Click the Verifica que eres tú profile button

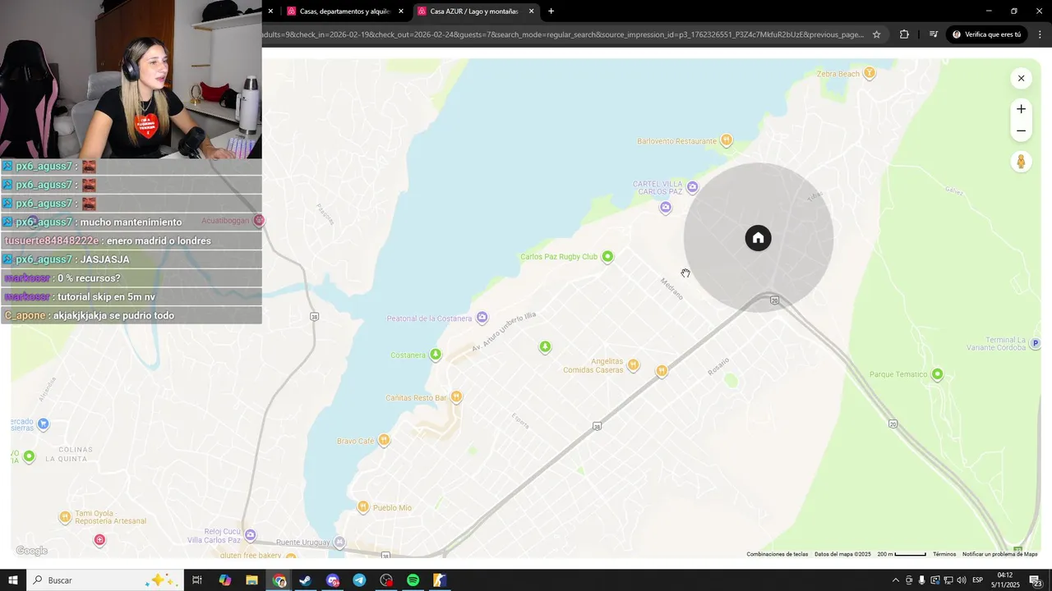tap(987, 34)
